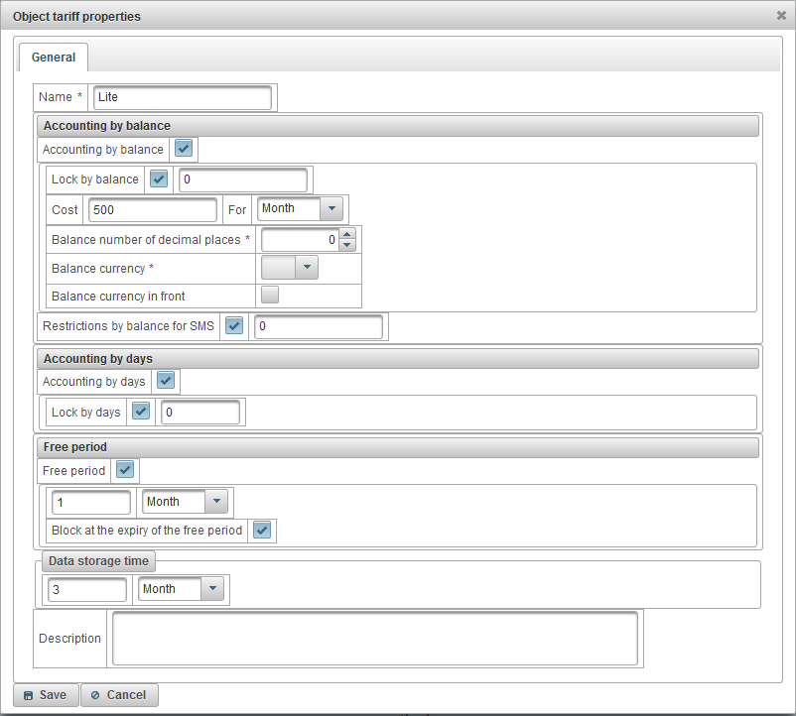Screen dimensions: 796x716
Task: Expand the Balance currency dropdown
Action: coord(307,267)
